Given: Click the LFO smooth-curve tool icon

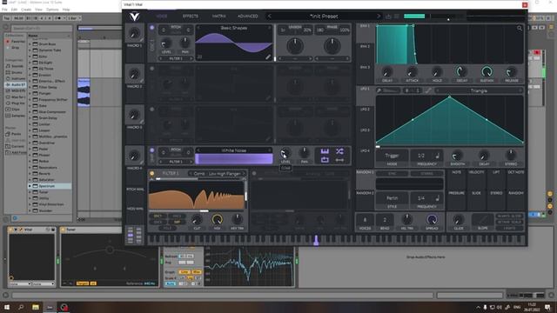Looking at the screenshot, I should [428, 90].
